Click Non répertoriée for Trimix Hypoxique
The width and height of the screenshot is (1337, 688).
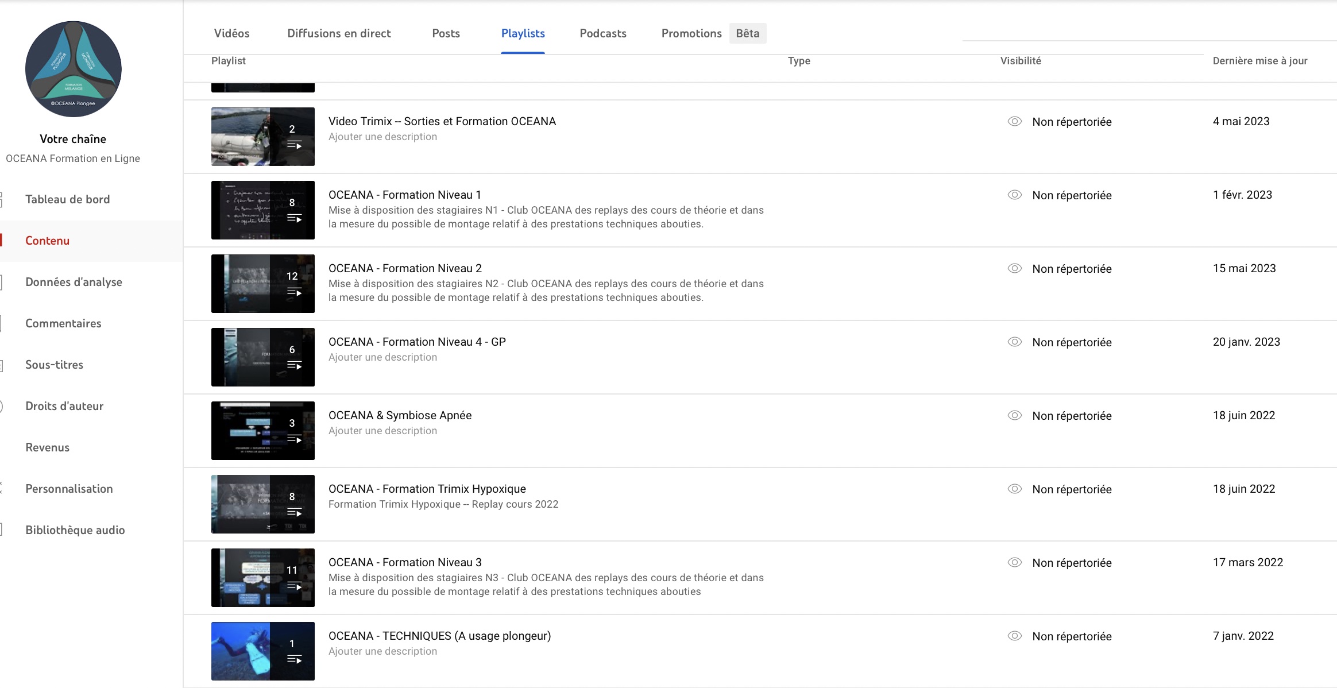(x=1072, y=489)
